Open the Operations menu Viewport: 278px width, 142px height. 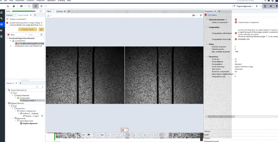(51, 1)
